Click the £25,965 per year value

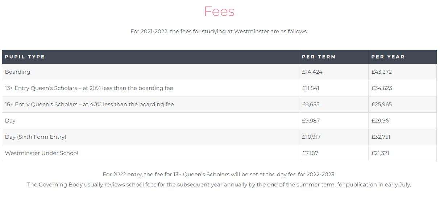pyautogui.click(x=382, y=104)
